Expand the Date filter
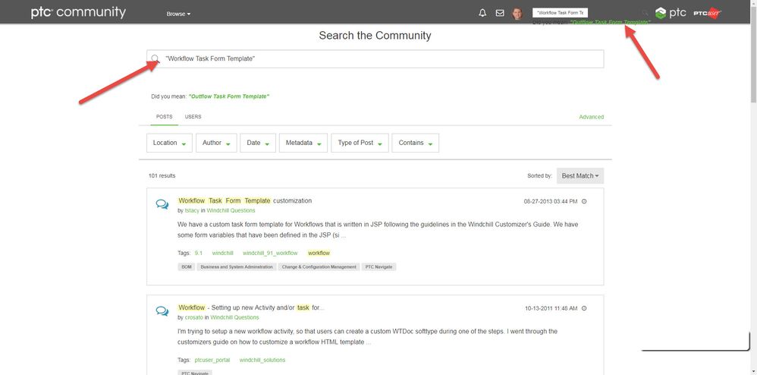This screenshot has width=757, height=375. [258, 143]
